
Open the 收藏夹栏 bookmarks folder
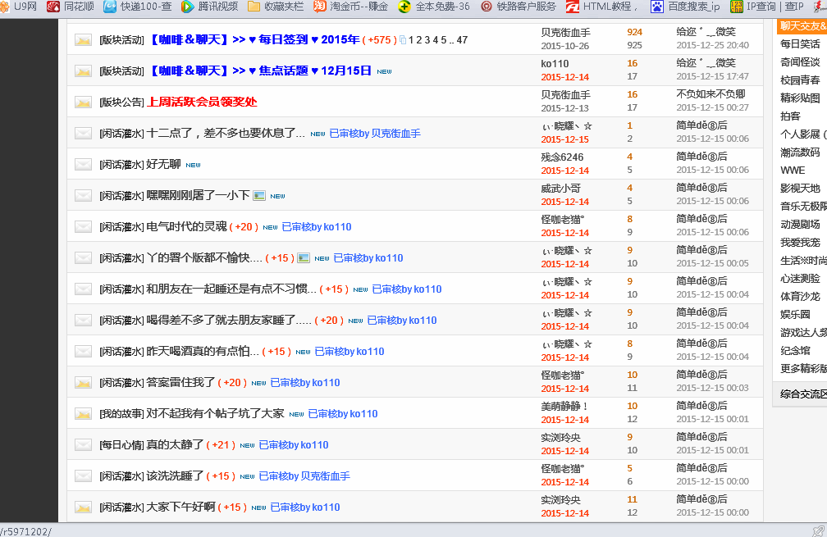point(276,7)
